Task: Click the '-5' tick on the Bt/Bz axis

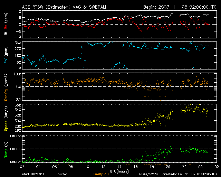Action: coord(19,31)
